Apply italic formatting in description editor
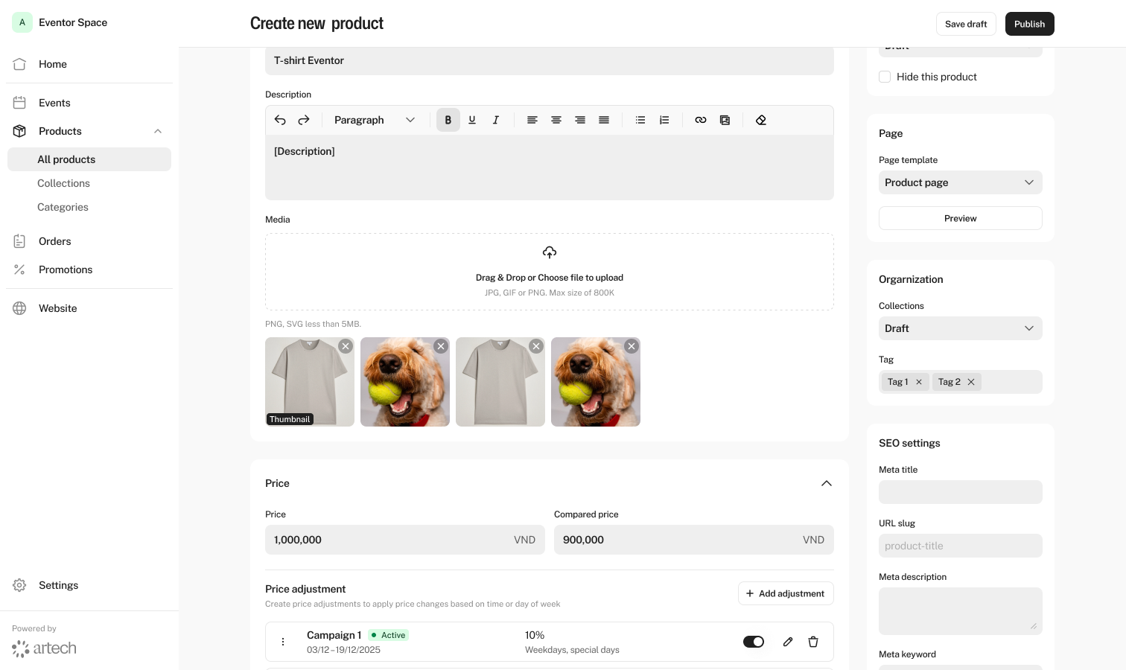 [496, 120]
